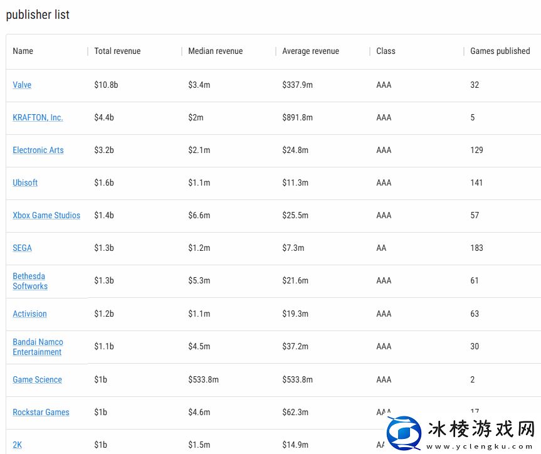Open the Game Science publisher page
Viewport: 541px width, 454px height.
point(37,379)
